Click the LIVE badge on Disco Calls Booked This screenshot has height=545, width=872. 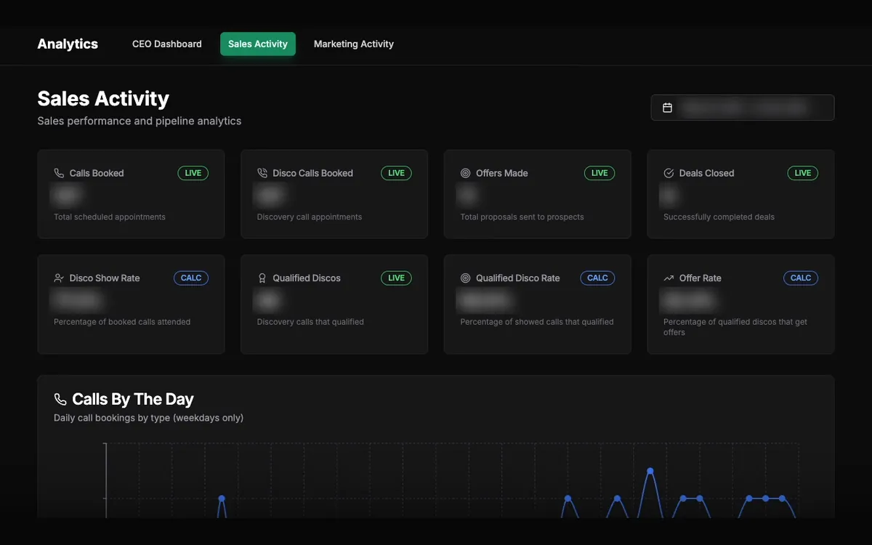[x=396, y=173]
